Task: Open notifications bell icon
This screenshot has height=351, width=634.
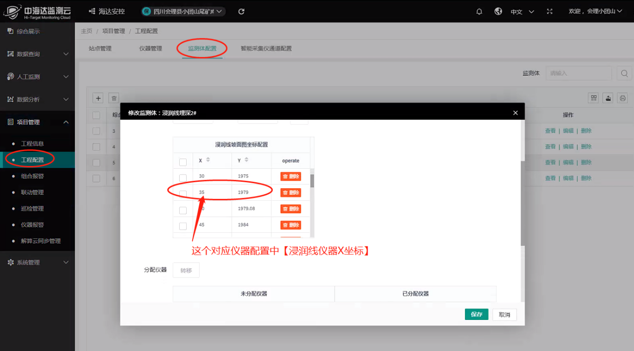Action: point(479,12)
